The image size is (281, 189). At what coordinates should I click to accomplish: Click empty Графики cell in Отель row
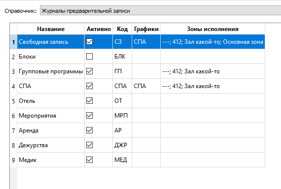pyautogui.click(x=146, y=101)
